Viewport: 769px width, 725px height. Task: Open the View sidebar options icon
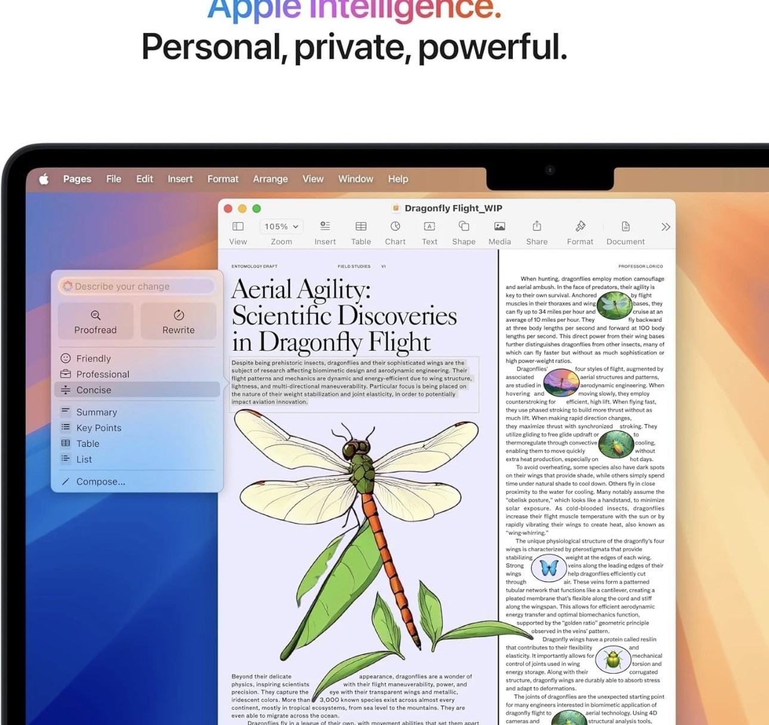tap(238, 226)
